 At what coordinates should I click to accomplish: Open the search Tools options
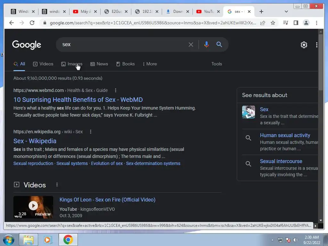[x=217, y=64]
